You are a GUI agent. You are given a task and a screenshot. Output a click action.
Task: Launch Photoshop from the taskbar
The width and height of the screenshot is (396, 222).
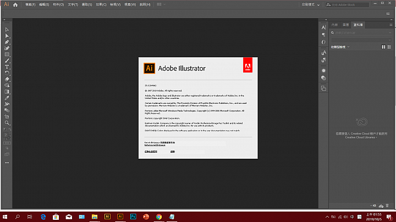(x=133, y=217)
